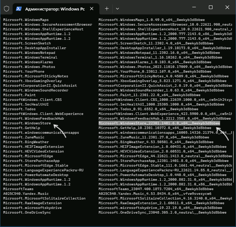Click Microsoft.ScreenSketch in the left column
The height and width of the screenshot is (227, 236).
27,43
